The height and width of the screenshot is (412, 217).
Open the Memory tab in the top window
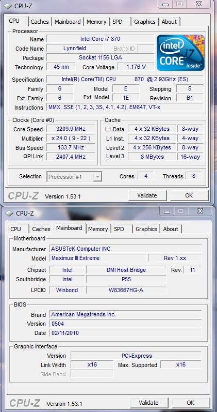(x=96, y=22)
